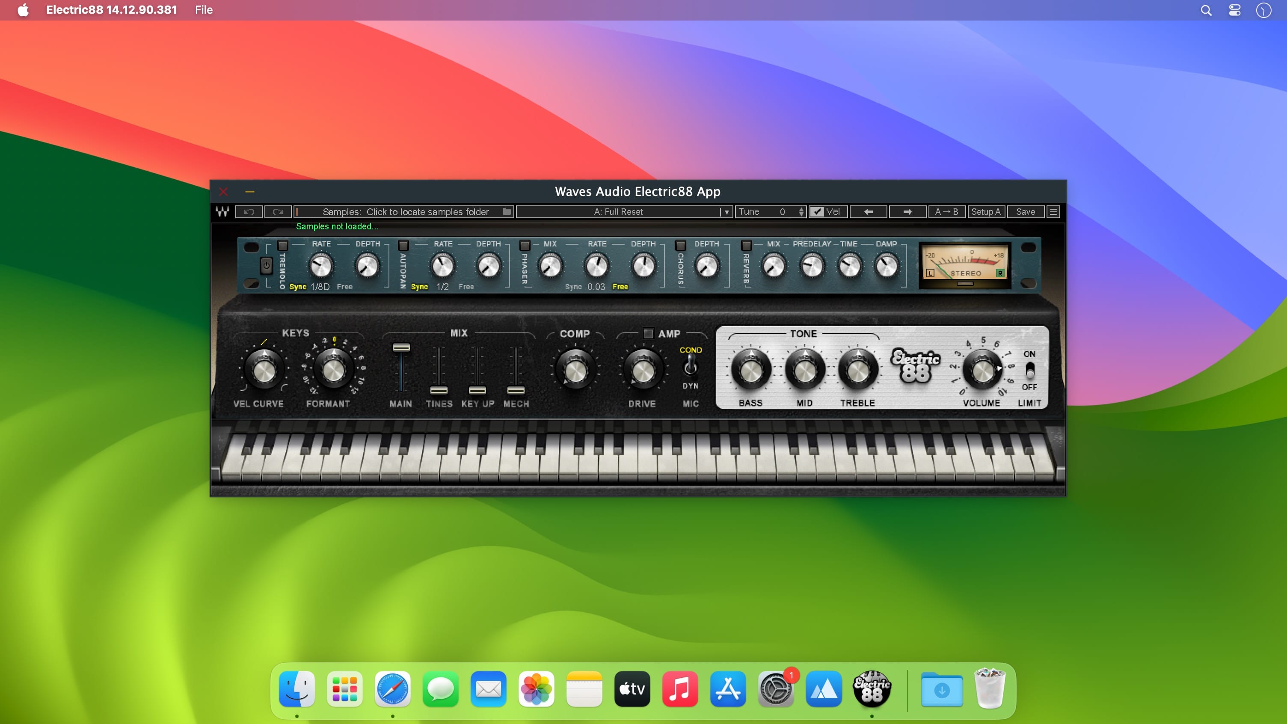Click the Tune value stepper arrows
This screenshot has height=724, width=1287.
tap(801, 211)
